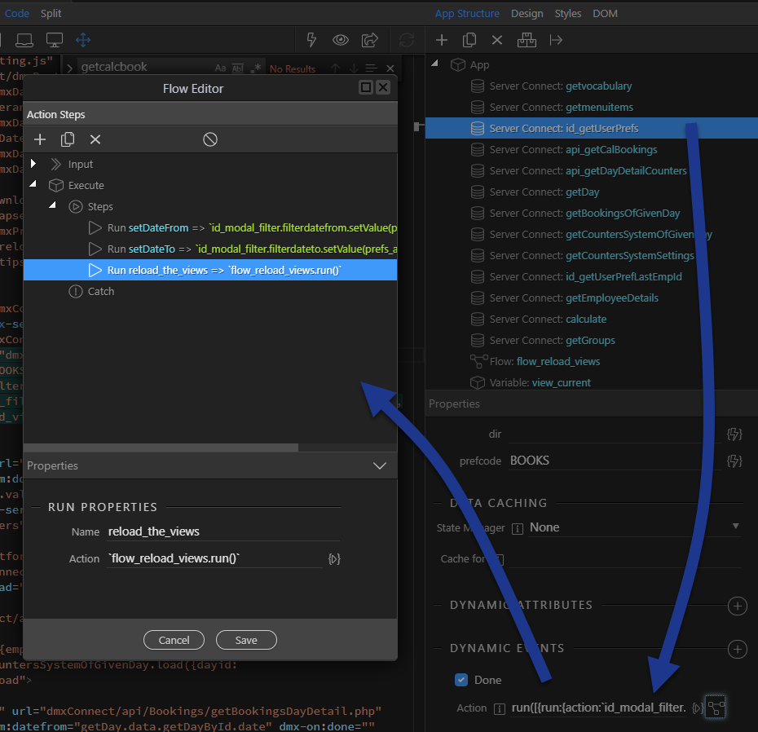Switch to the Styles tab
758x732 pixels.
click(x=568, y=14)
